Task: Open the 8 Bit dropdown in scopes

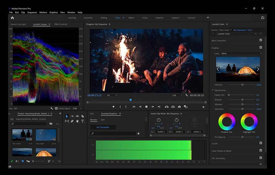Action: tap(77, 108)
